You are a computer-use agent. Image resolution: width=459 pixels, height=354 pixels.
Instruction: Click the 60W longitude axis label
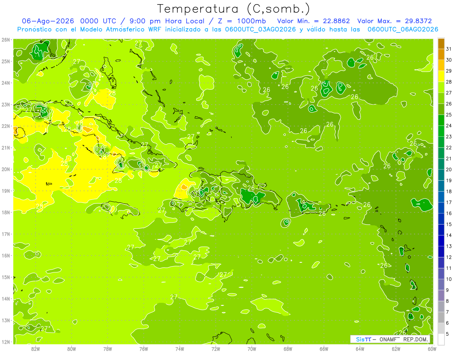(x=432, y=349)
